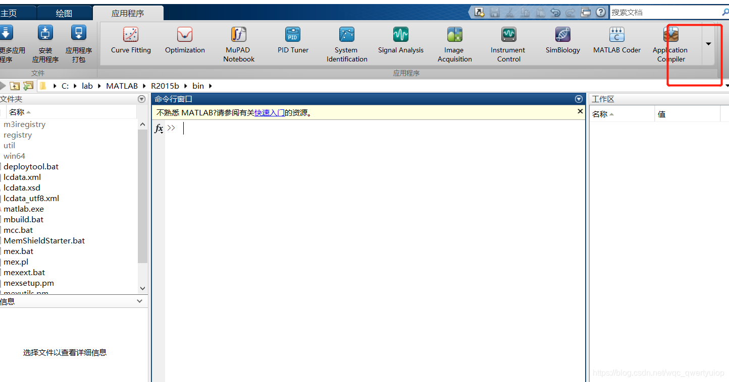Select deploytool.bat in file list
This screenshot has width=729, height=382.
[31, 166]
